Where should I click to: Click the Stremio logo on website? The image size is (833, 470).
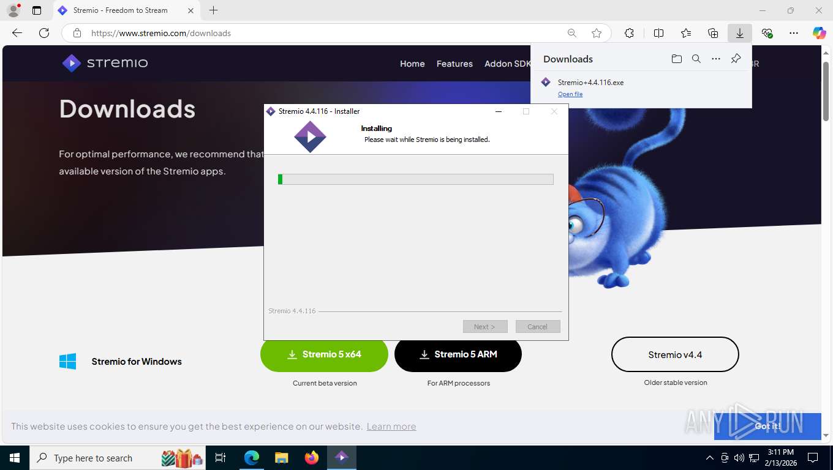click(105, 63)
